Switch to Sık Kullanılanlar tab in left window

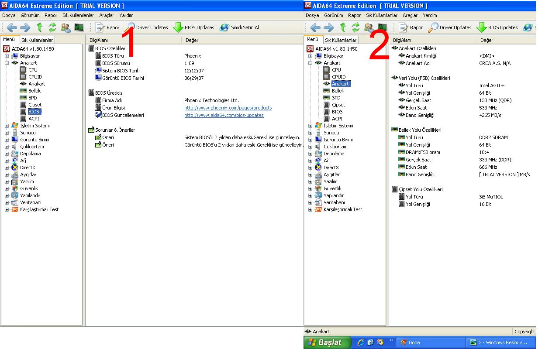click(37, 40)
